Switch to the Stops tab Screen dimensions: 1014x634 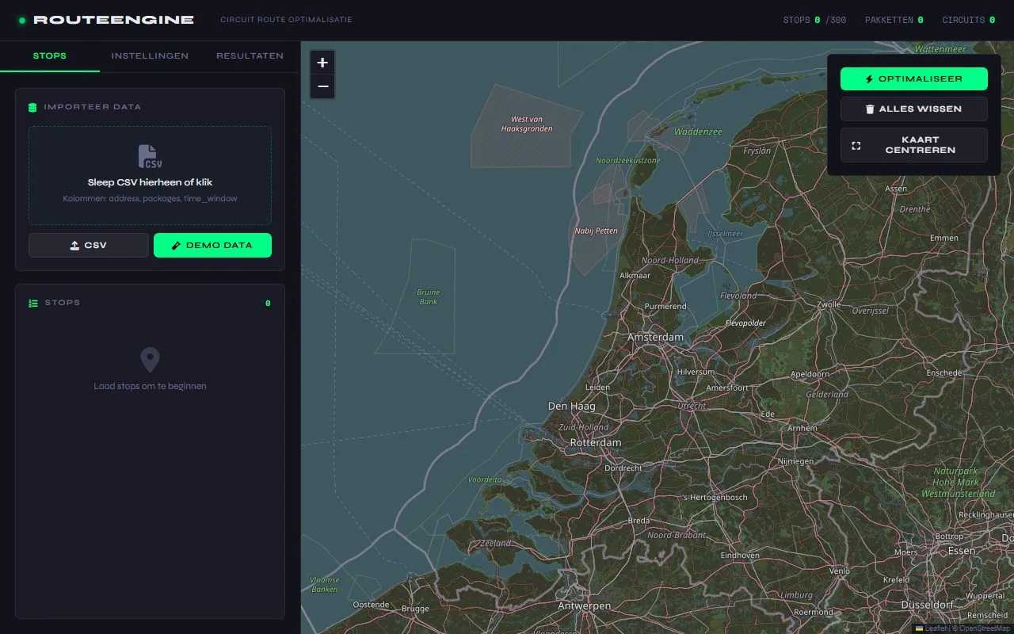(x=50, y=56)
